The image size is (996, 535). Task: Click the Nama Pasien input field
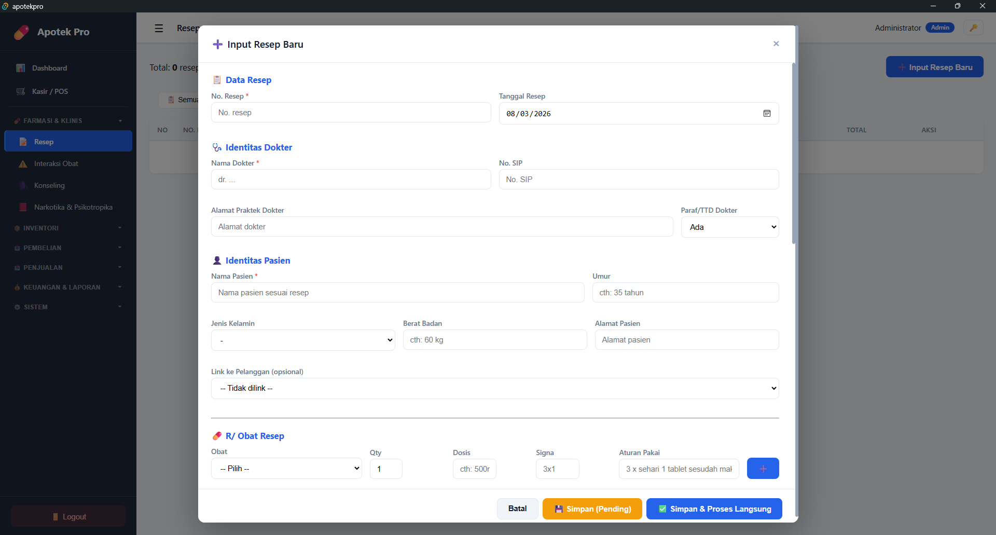[397, 293]
